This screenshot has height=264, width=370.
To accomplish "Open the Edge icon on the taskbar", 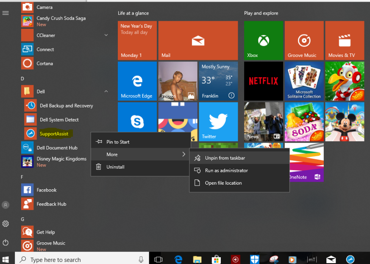I will pos(178,259).
